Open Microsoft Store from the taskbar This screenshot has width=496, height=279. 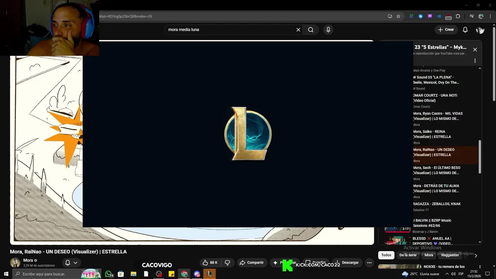(121, 274)
